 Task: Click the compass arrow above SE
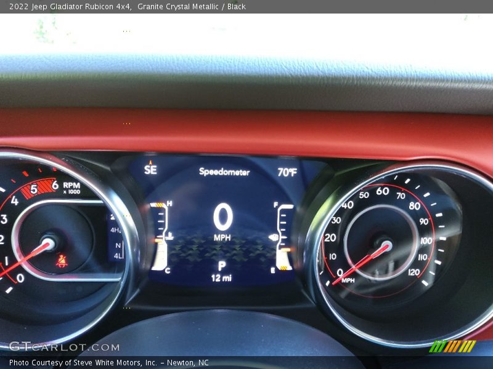point(150,162)
